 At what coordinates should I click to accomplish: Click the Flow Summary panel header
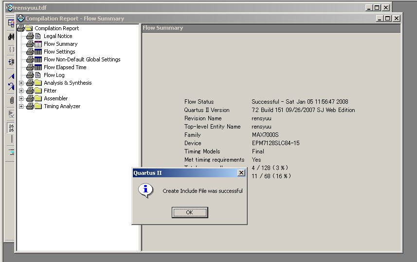[271, 28]
